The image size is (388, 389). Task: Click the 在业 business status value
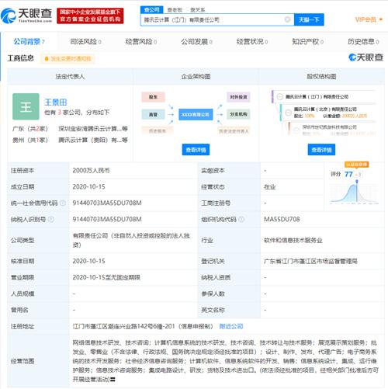pyautogui.click(x=269, y=187)
